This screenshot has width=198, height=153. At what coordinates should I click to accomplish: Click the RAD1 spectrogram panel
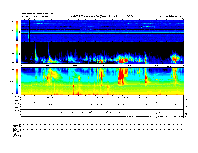[x=102, y=53]
